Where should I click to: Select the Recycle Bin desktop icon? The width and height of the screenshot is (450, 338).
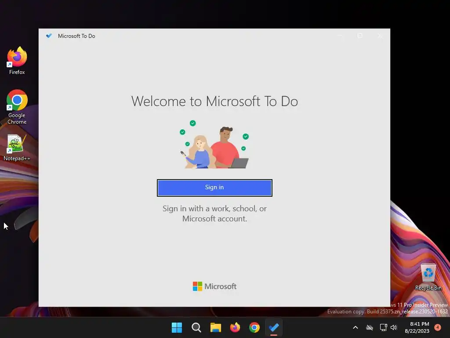pyautogui.click(x=428, y=277)
